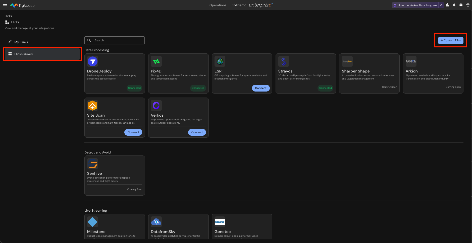Viewport: 472px width, 243px height.
Task: Connect the ESRI integration
Action: tap(261, 88)
